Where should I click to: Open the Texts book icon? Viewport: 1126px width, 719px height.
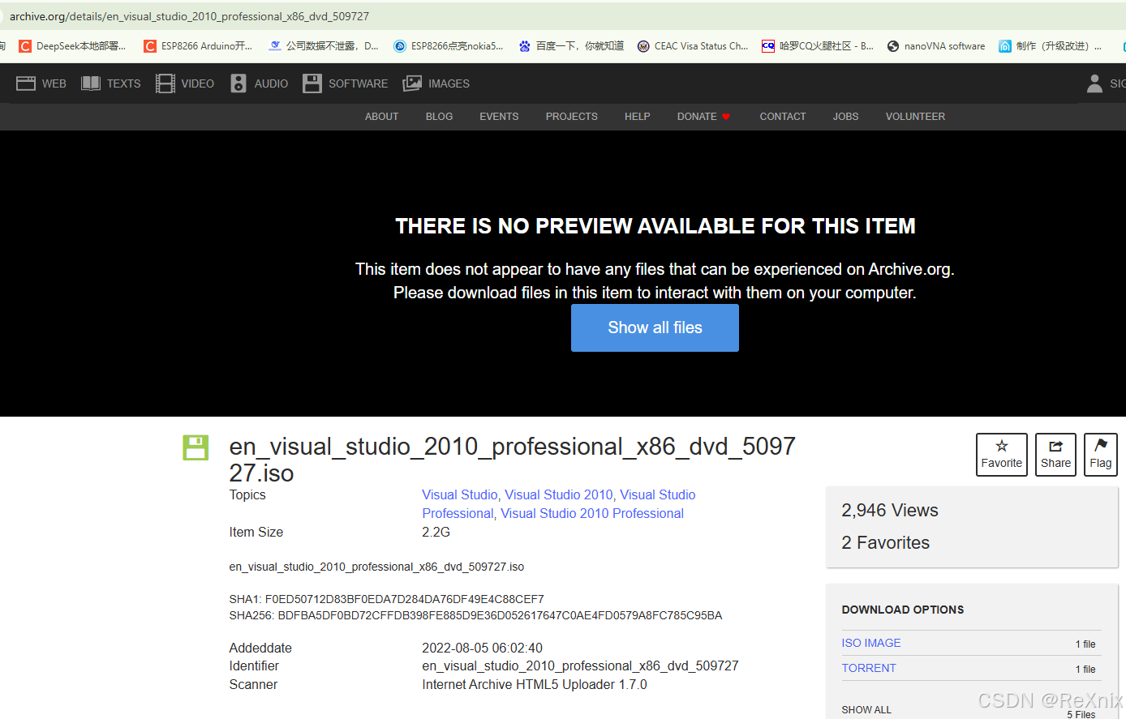click(x=91, y=83)
